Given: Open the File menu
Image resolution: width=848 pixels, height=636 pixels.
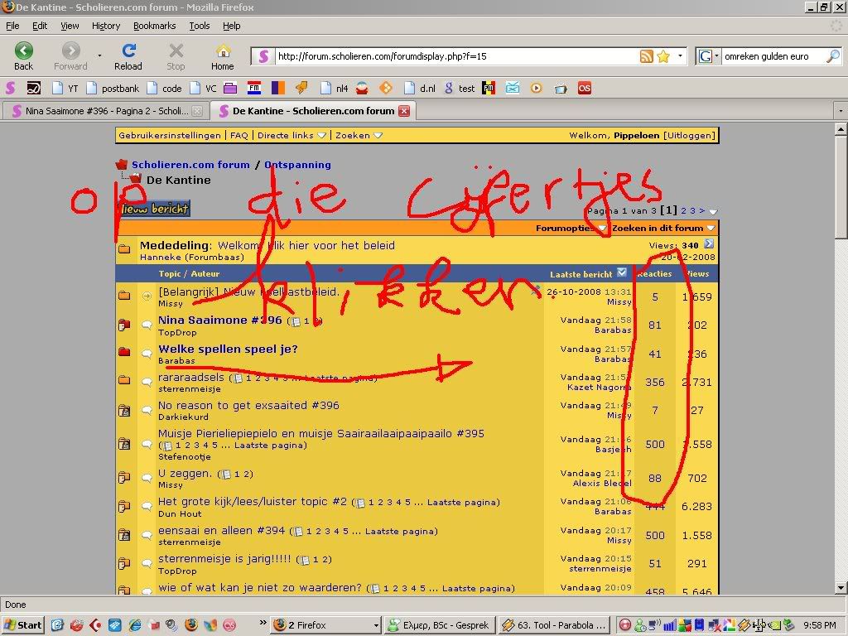Looking at the screenshot, I should coord(12,26).
